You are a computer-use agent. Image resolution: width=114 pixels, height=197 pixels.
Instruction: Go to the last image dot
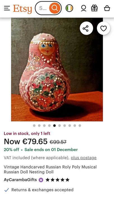(x=80, y=125)
